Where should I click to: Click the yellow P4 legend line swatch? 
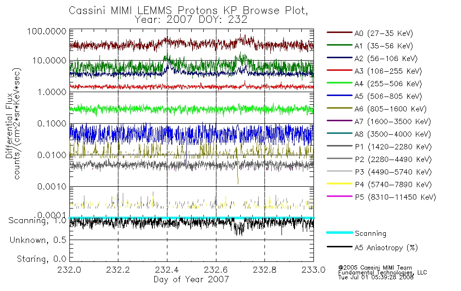[340, 184]
